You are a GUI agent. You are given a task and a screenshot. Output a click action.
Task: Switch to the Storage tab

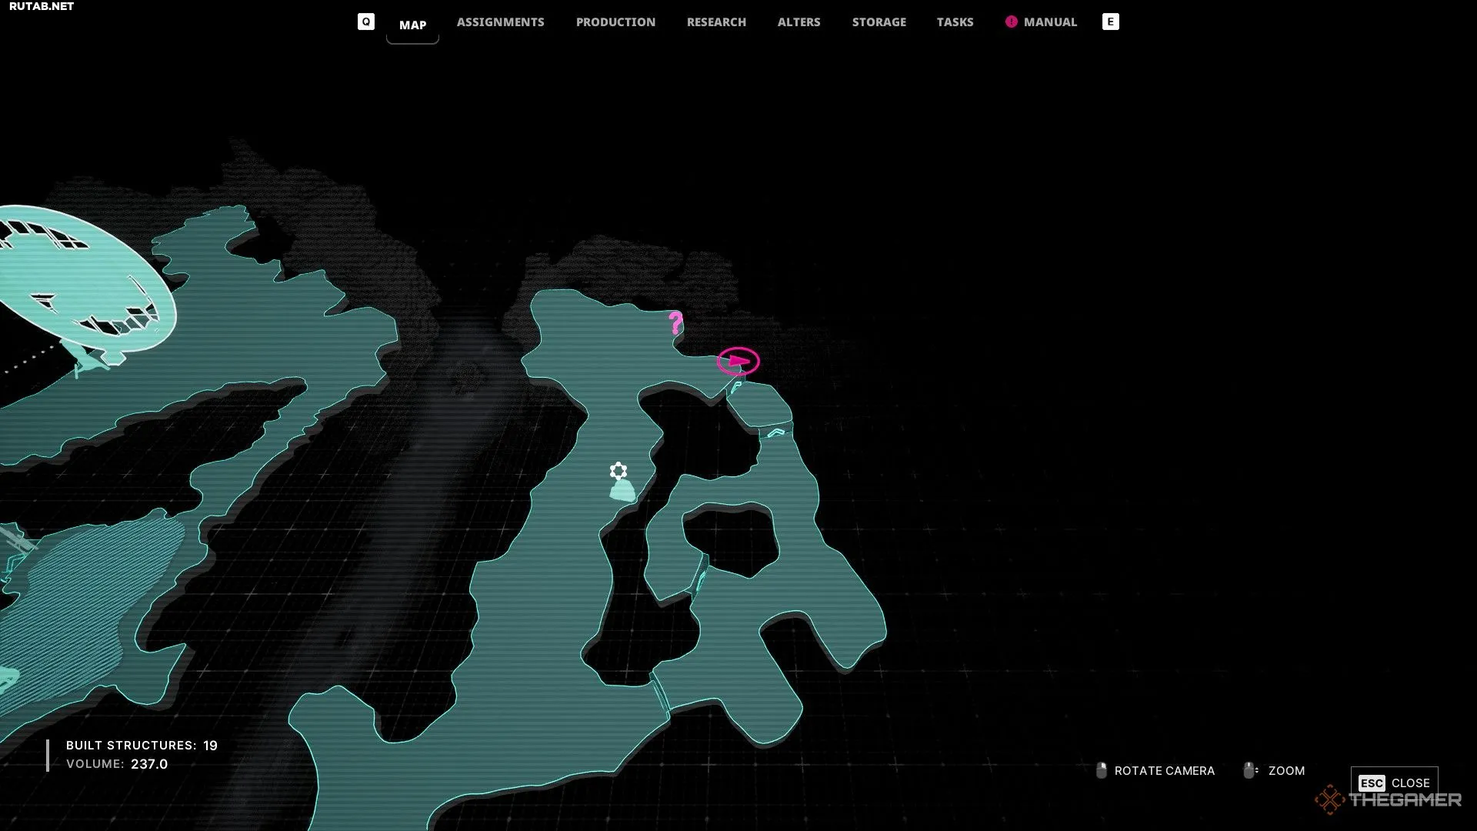click(879, 22)
